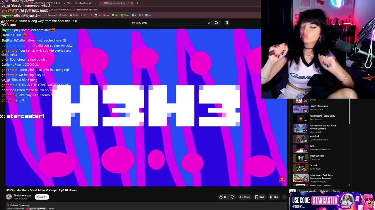Dislike the video with thumbs down
The height and width of the screenshot is (210, 375).
click(232, 197)
